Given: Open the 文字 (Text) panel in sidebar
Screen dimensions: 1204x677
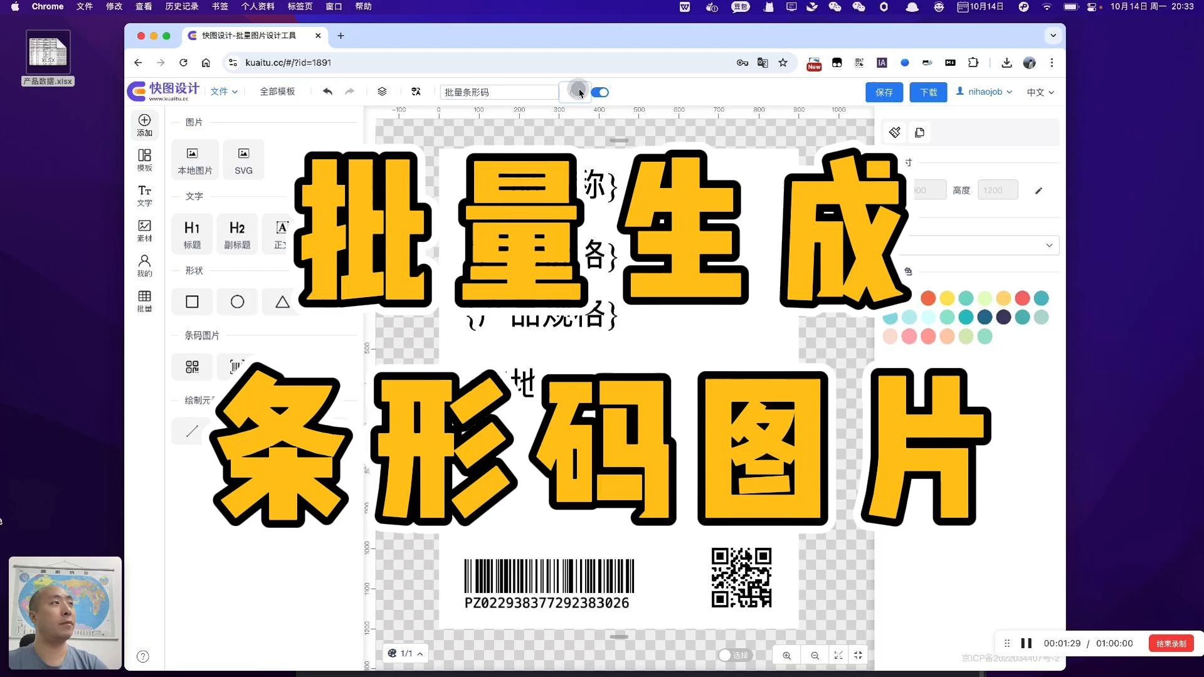Looking at the screenshot, I should (x=144, y=196).
